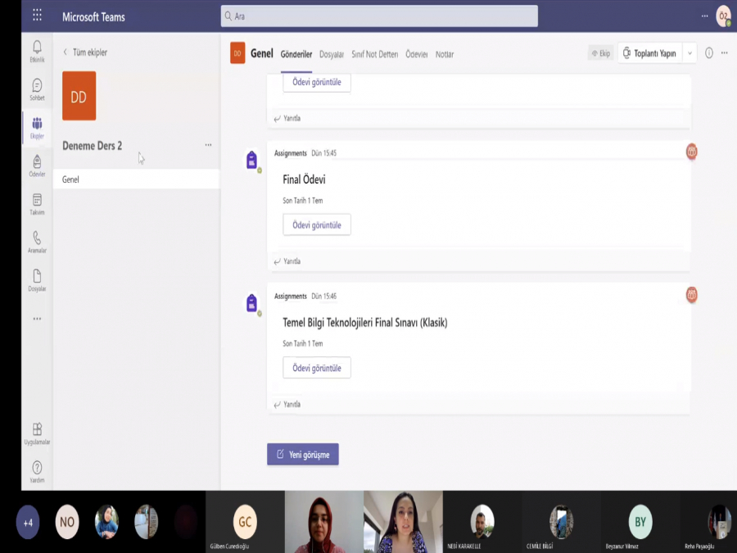Click Yanıtla below the Temel Bilgi Teknolojileri post
This screenshot has width=737, height=553.
coord(287,405)
